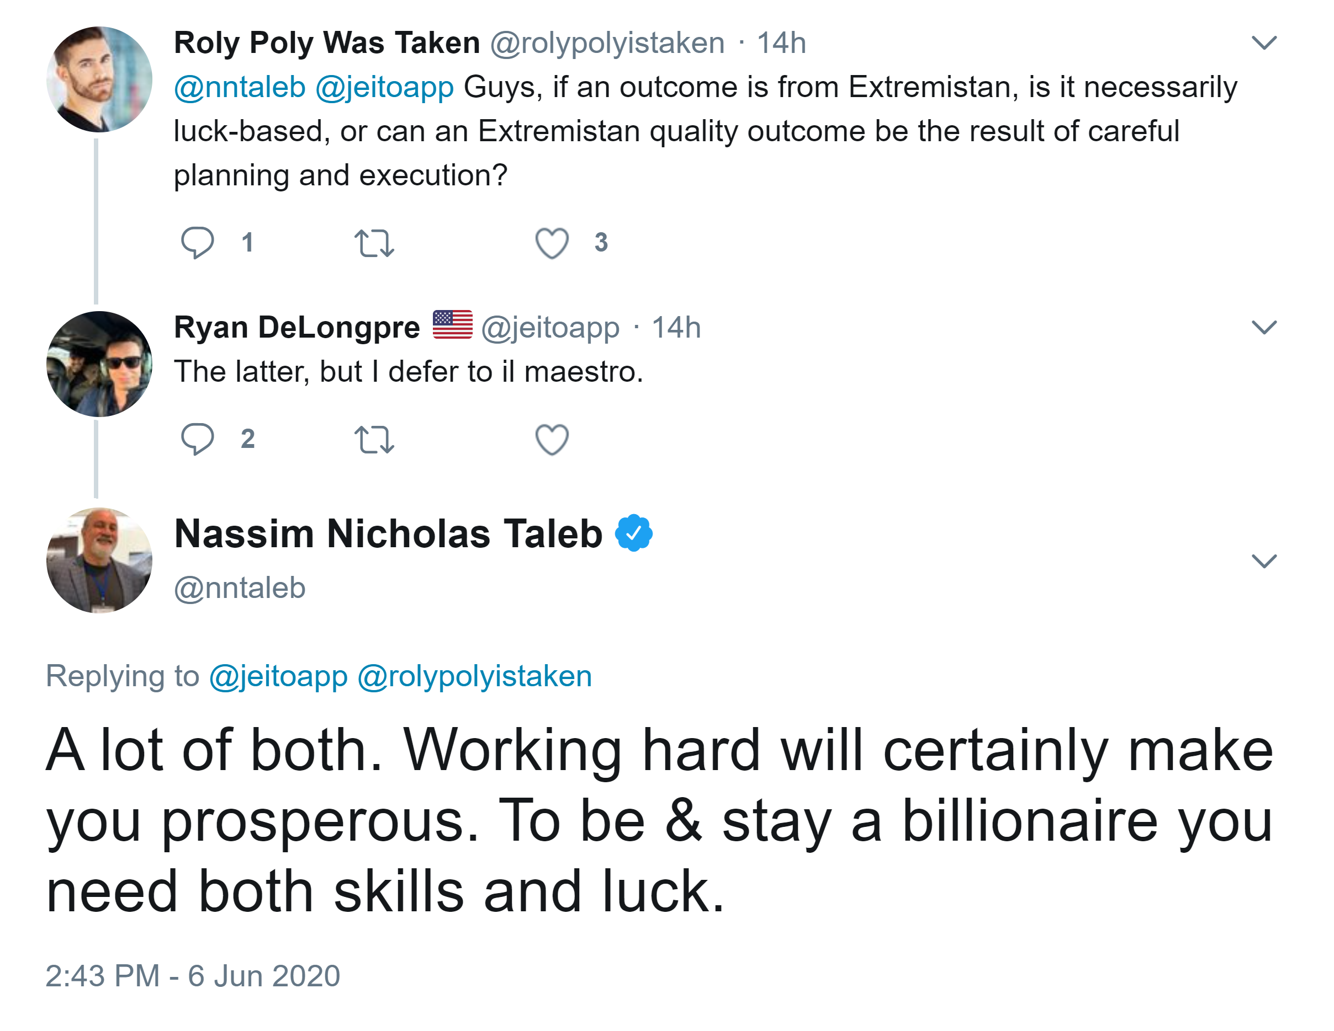Click the Nassim Nicholas Taleb display name
The width and height of the screenshot is (1334, 1031).
[x=389, y=534]
